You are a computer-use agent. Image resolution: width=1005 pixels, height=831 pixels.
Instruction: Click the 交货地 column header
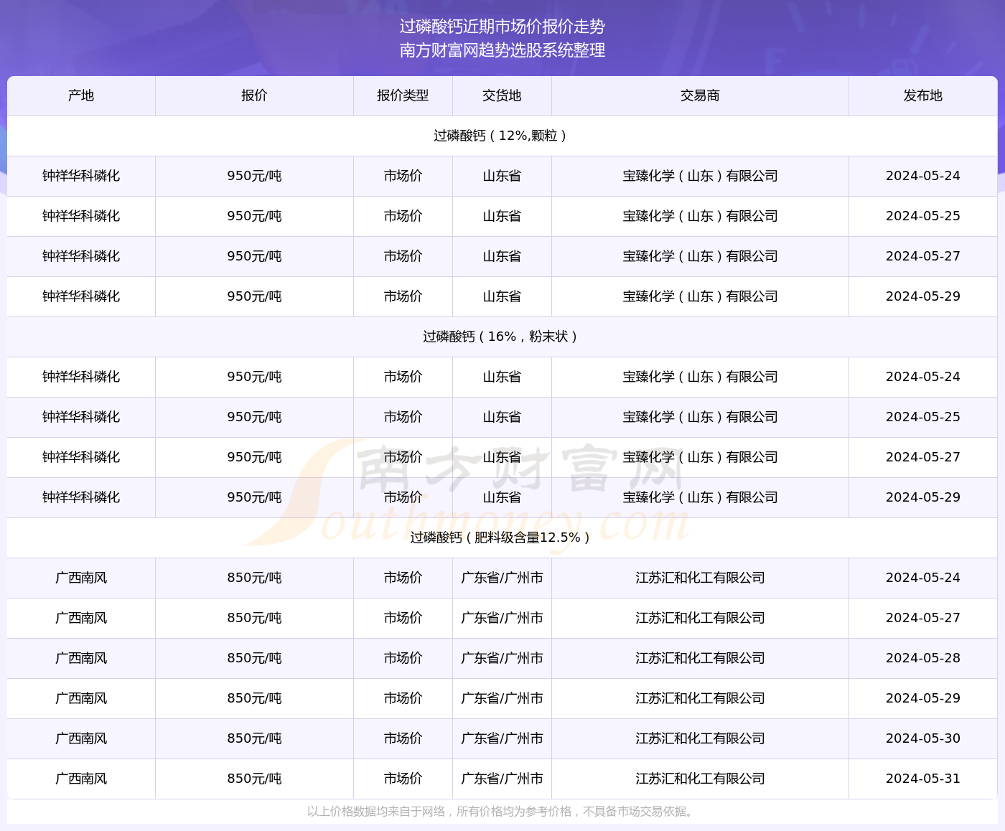pos(502,95)
